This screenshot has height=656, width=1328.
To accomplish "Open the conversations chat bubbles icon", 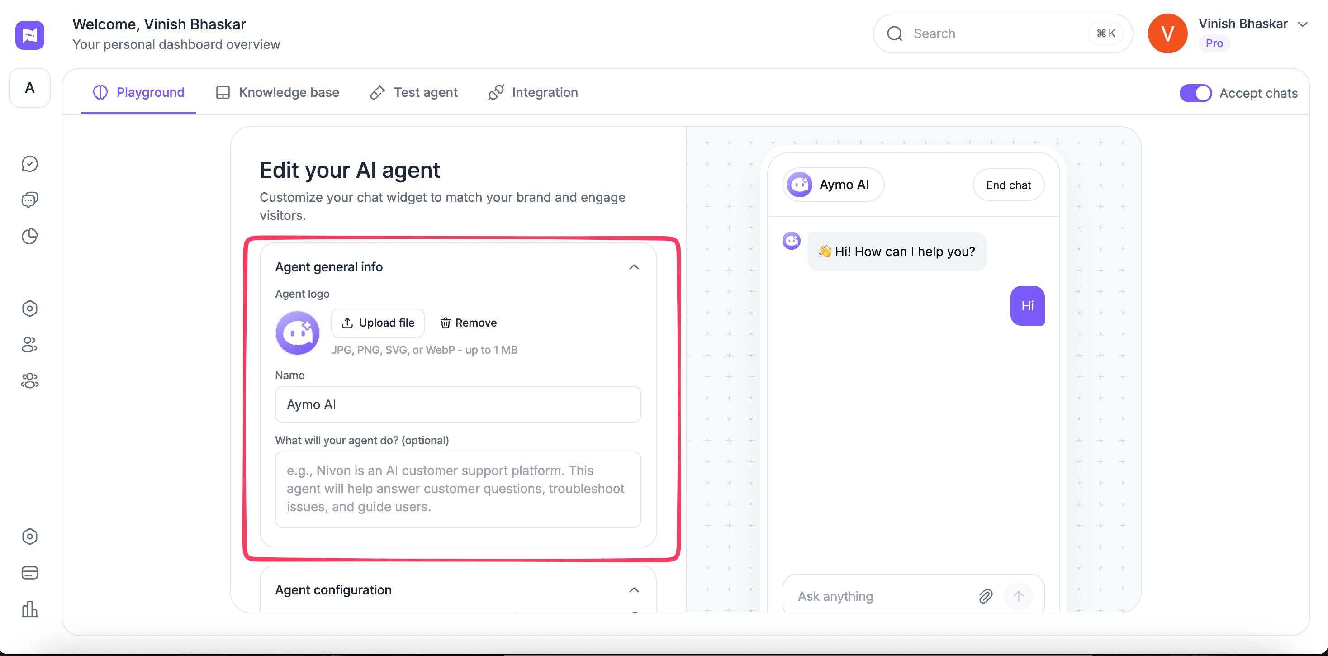I will (30, 200).
